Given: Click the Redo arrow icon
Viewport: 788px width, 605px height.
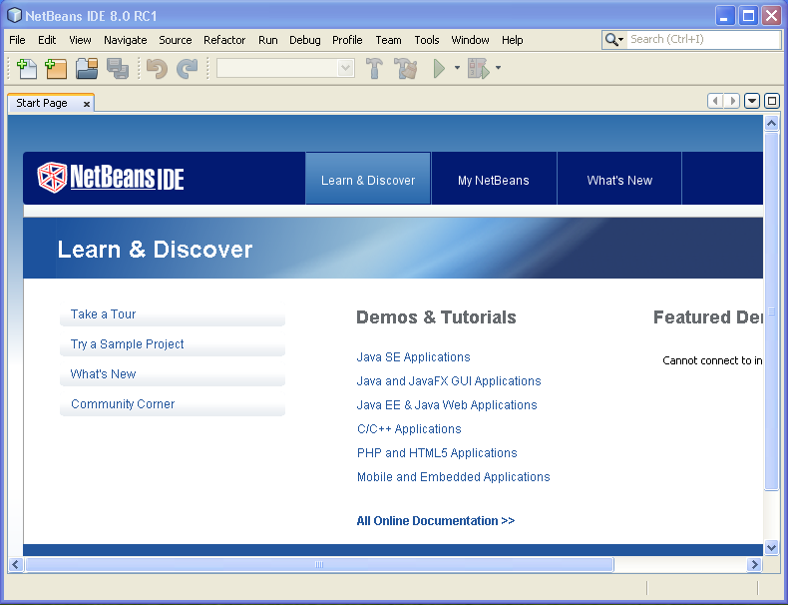Looking at the screenshot, I should coord(187,69).
